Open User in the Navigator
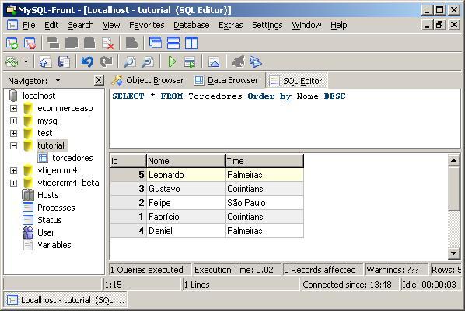This screenshot has width=465, height=311. pyautogui.click(x=46, y=232)
